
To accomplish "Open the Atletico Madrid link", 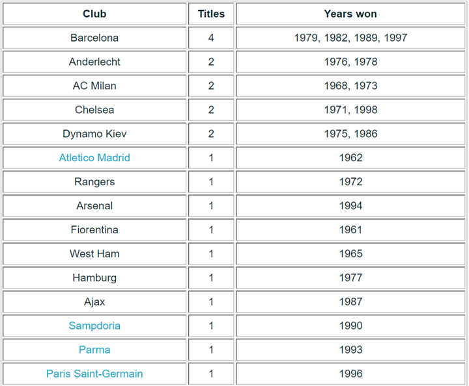I will click(x=94, y=158).
